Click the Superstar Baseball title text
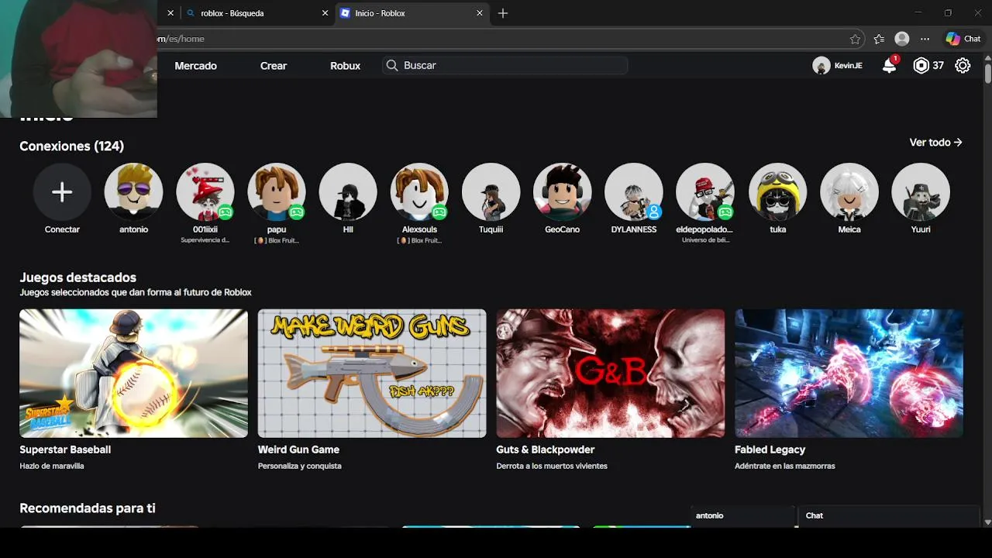The image size is (992, 558). pyautogui.click(x=65, y=449)
